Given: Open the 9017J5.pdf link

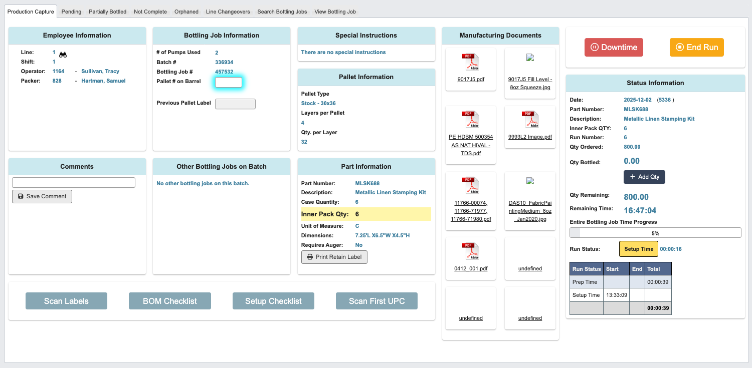Looking at the screenshot, I should [471, 79].
